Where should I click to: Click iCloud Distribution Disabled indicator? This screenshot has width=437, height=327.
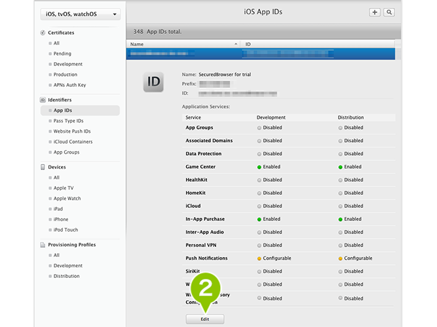pos(340,206)
